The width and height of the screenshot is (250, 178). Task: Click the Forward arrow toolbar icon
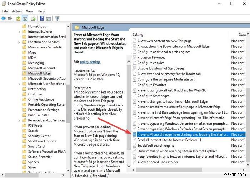(10, 19)
